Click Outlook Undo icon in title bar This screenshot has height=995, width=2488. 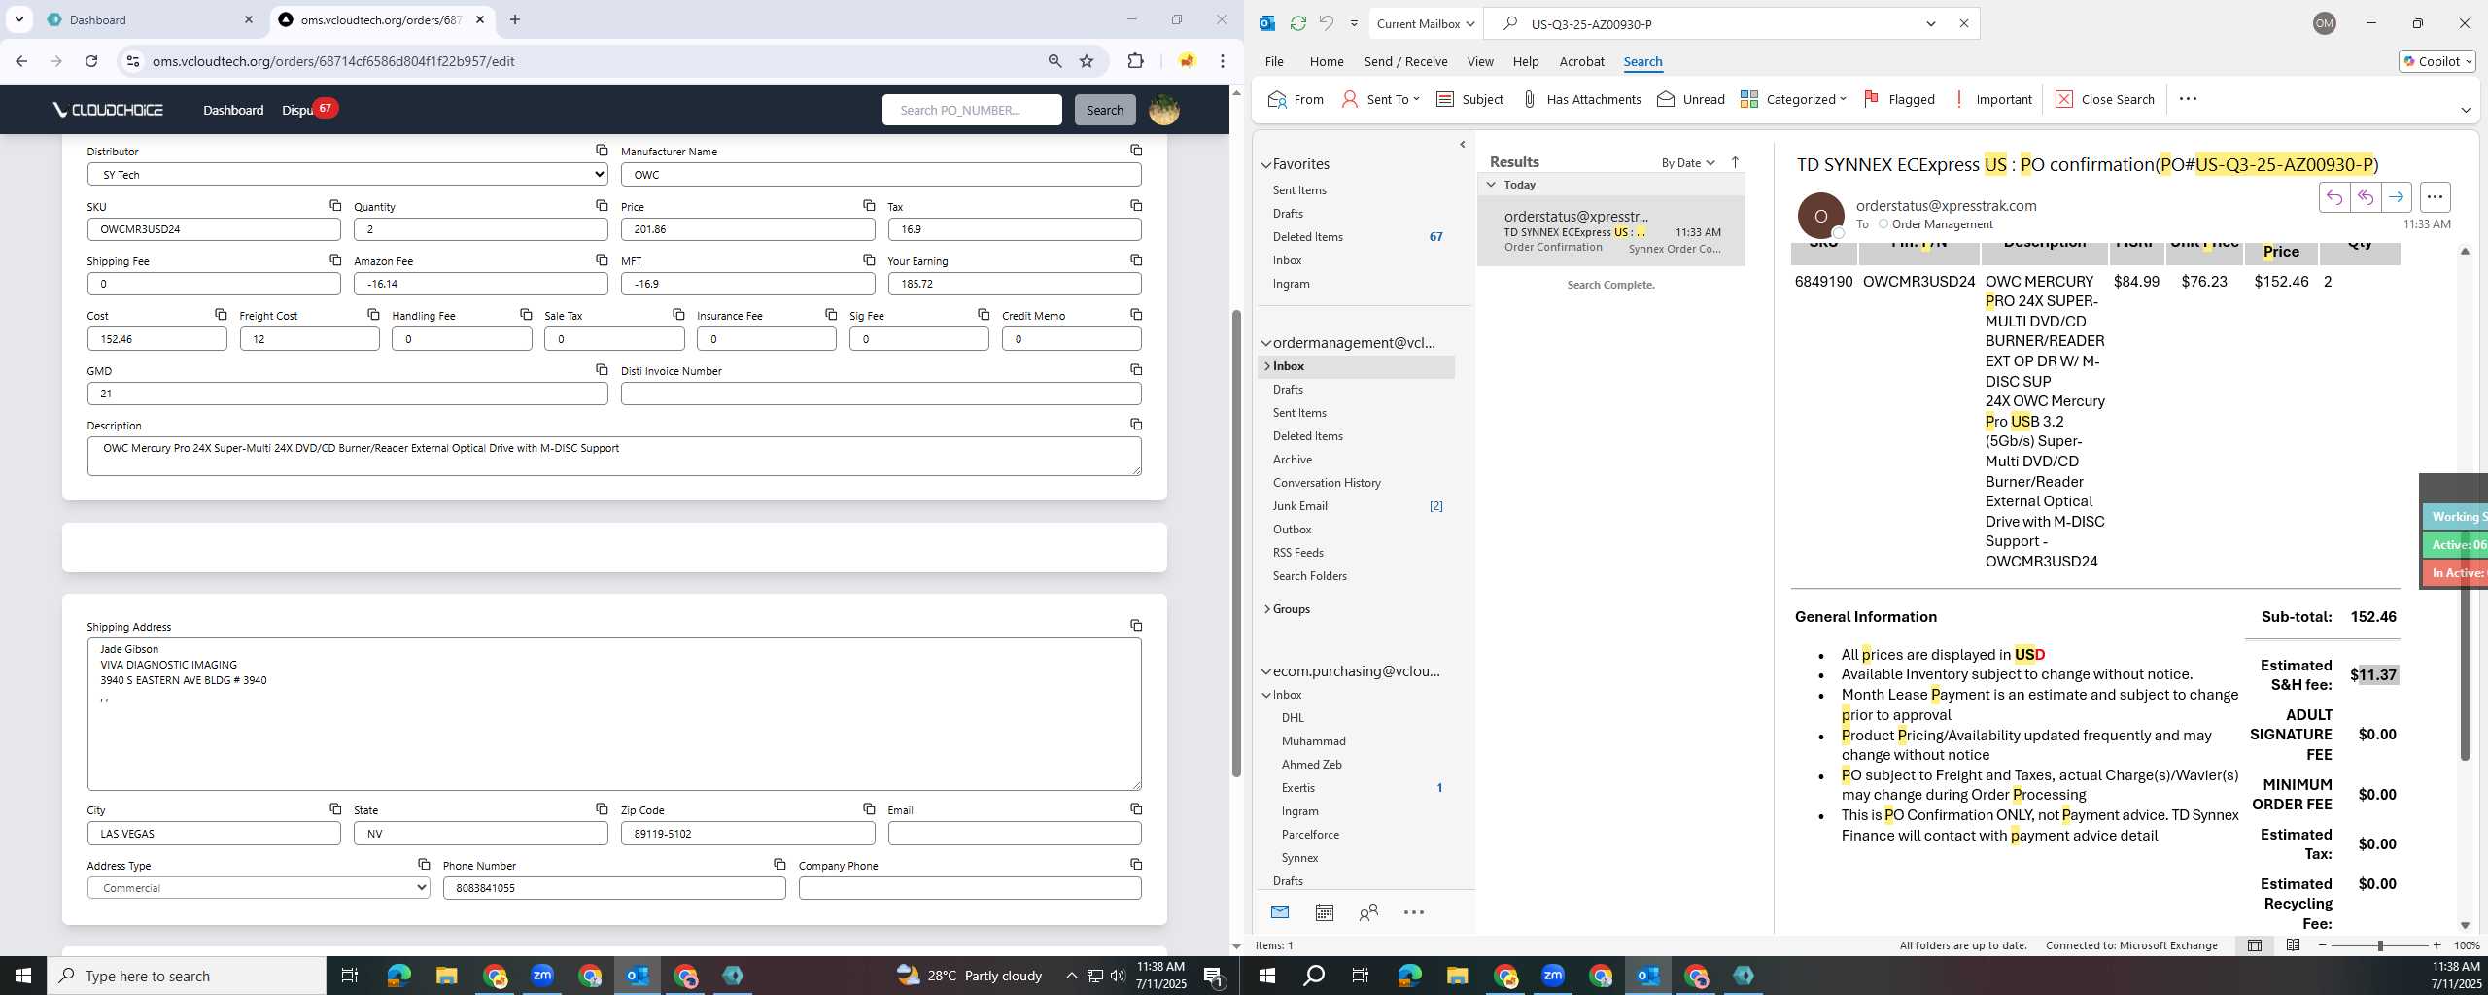click(1327, 23)
